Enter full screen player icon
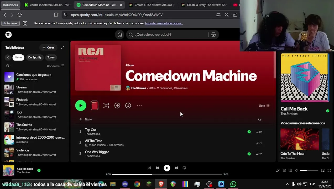Image resolution: width=334 pixels, height=189 pixels. [329, 171]
